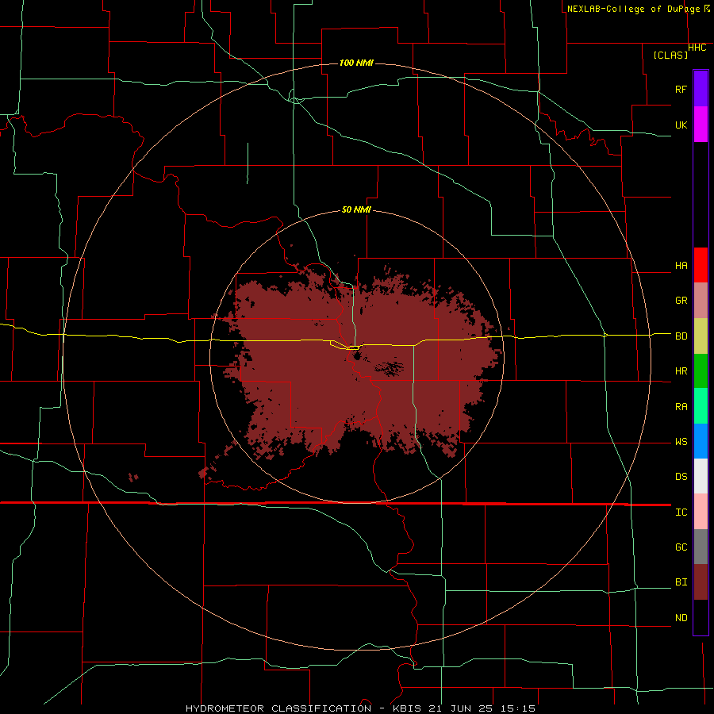The width and height of the screenshot is (714, 714).
Task: Click the red HA legend swatch
Action: coord(701,265)
